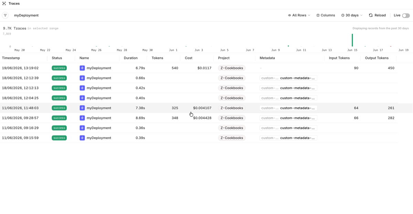Viewport: 413px width, 214px height.
Task: Click myDeployment name in 18/06 12:04:25 row
Action: point(99,98)
